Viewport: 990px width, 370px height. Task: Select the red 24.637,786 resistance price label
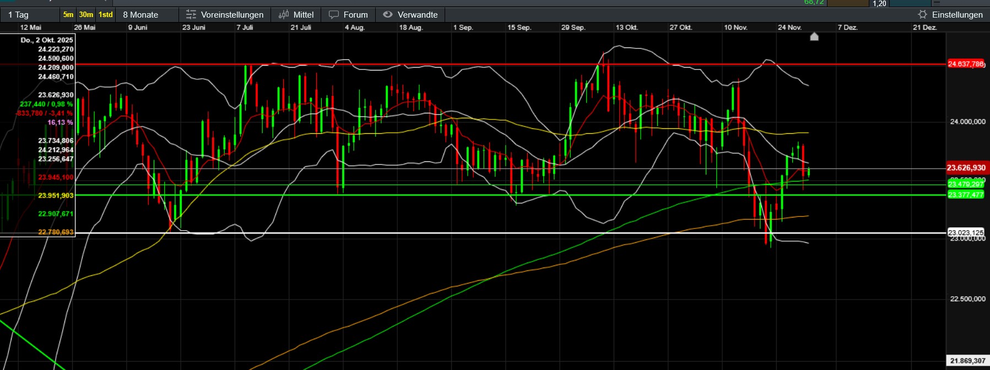pos(966,64)
